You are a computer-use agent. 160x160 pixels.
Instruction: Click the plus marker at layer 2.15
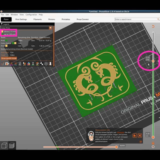click(153, 61)
